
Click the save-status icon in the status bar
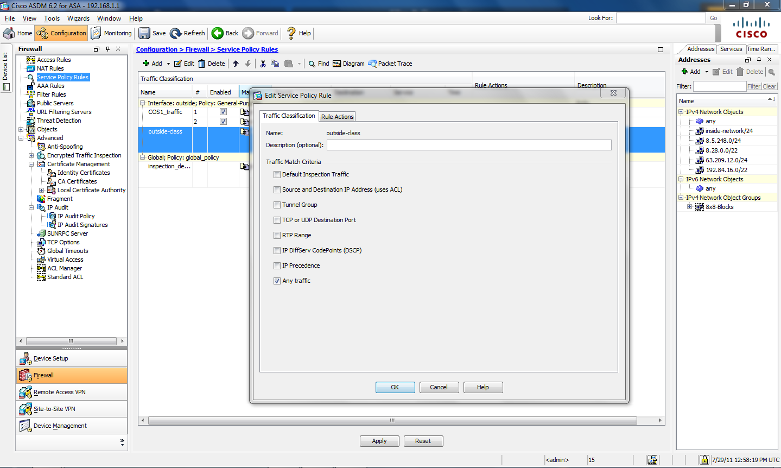pos(652,460)
